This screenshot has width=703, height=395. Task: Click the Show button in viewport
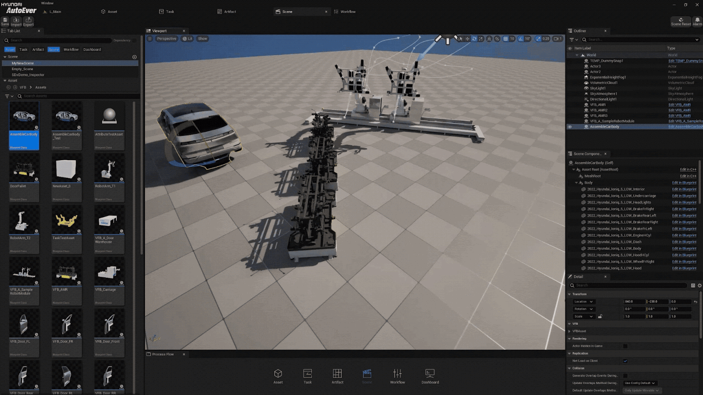[203, 39]
